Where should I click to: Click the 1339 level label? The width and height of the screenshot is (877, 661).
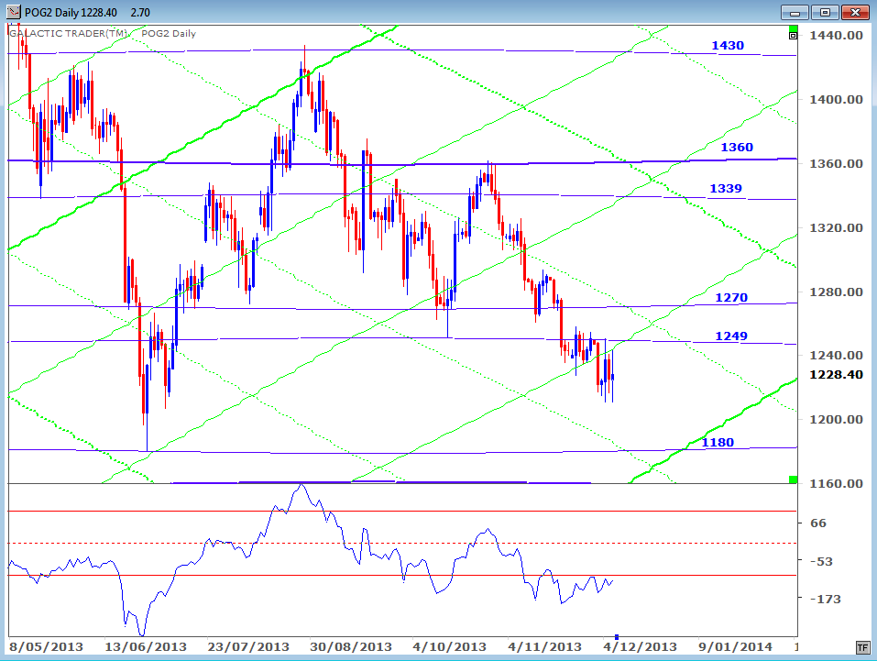pyautogui.click(x=726, y=189)
